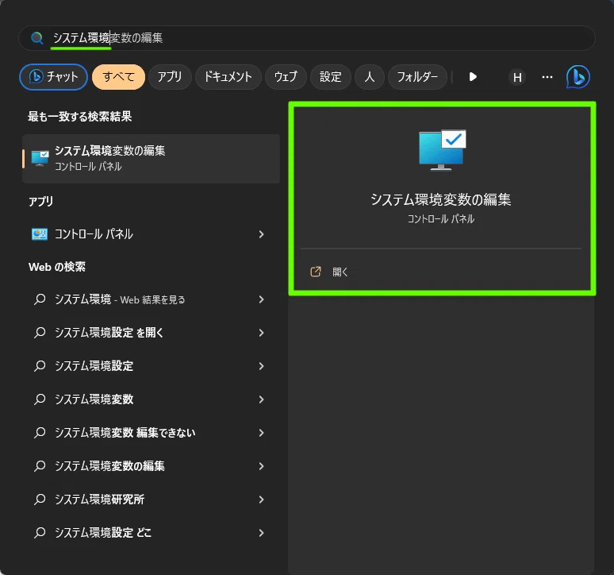Expand chevron for システム環境設定 を開く
The image size is (614, 575).
tap(261, 333)
